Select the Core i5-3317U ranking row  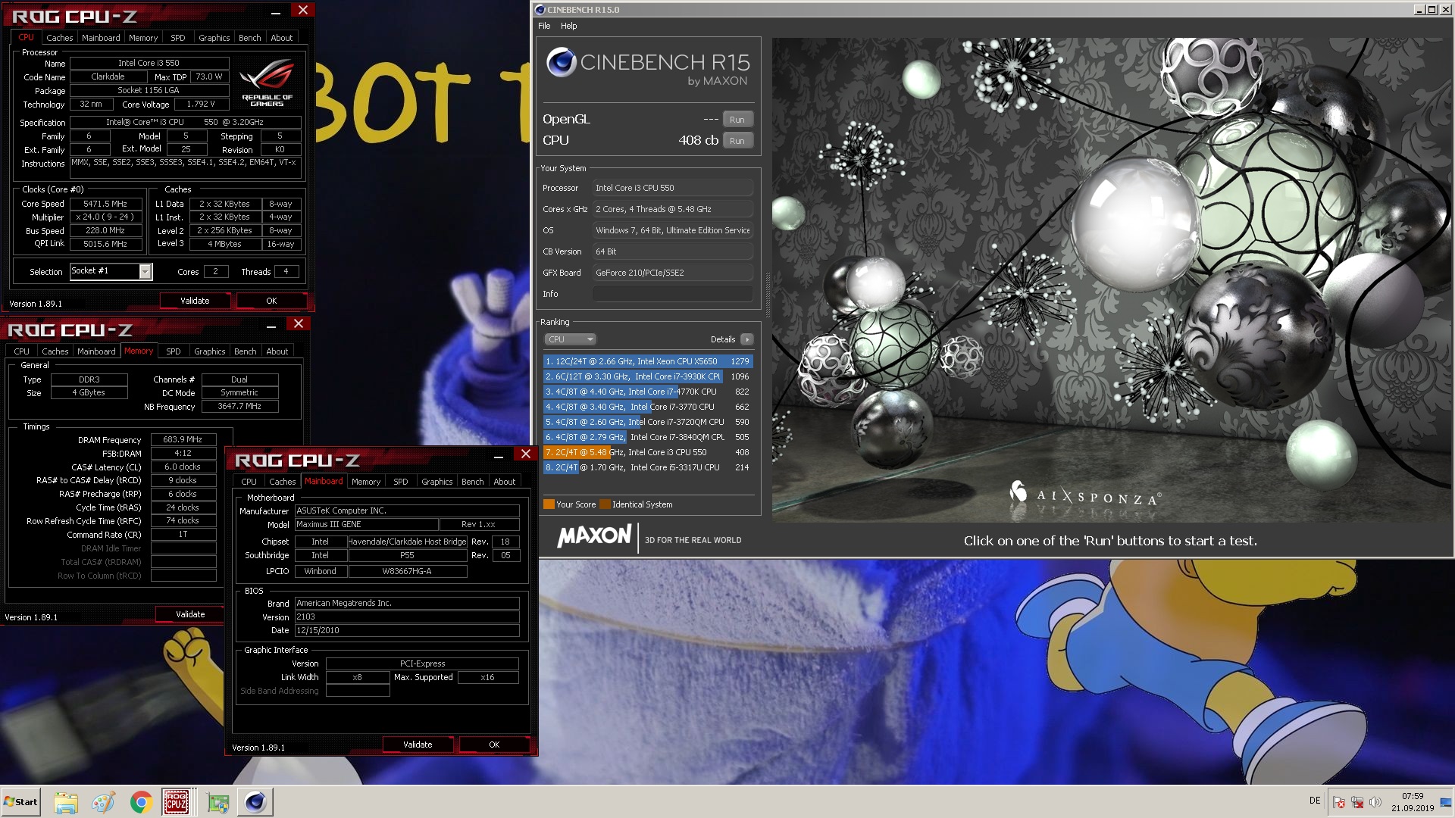pyautogui.click(x=648, y=467)
